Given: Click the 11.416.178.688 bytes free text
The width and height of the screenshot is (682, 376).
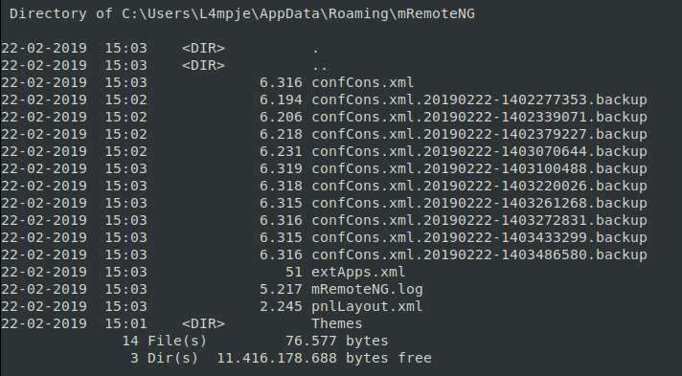Looking at the screenshot, I should (x=324, y=358).
